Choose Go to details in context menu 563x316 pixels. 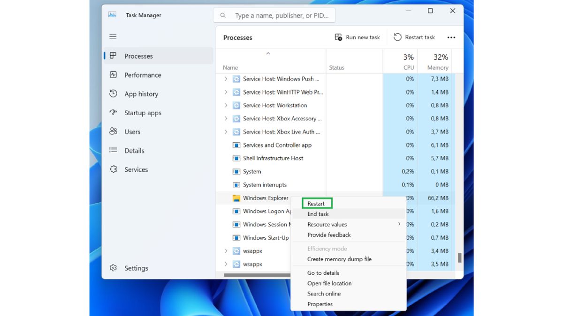point(323,272)
